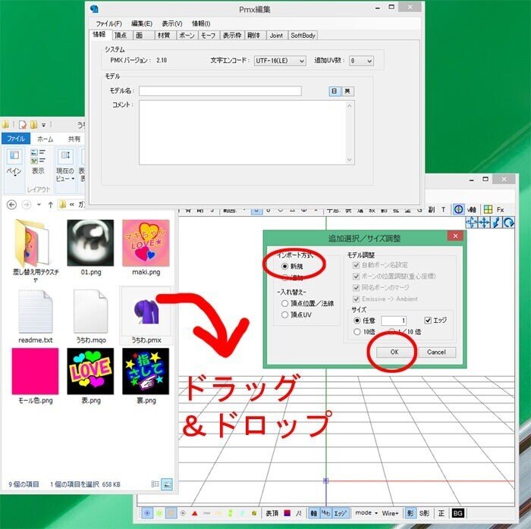Toggle the 英 English language button
The width and height of the screenshot is (531, 529).
coord(347,91)
